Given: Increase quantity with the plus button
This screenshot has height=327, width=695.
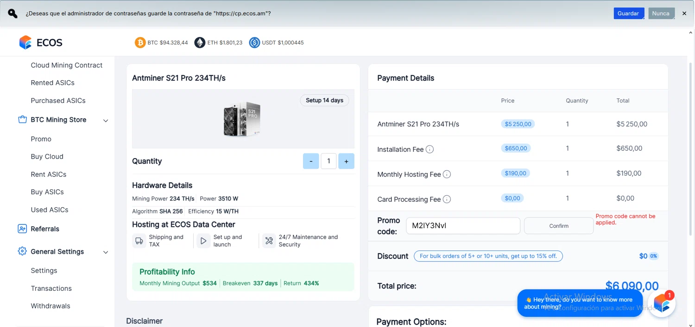Looking at the screenshot, I should click(346, 161).
